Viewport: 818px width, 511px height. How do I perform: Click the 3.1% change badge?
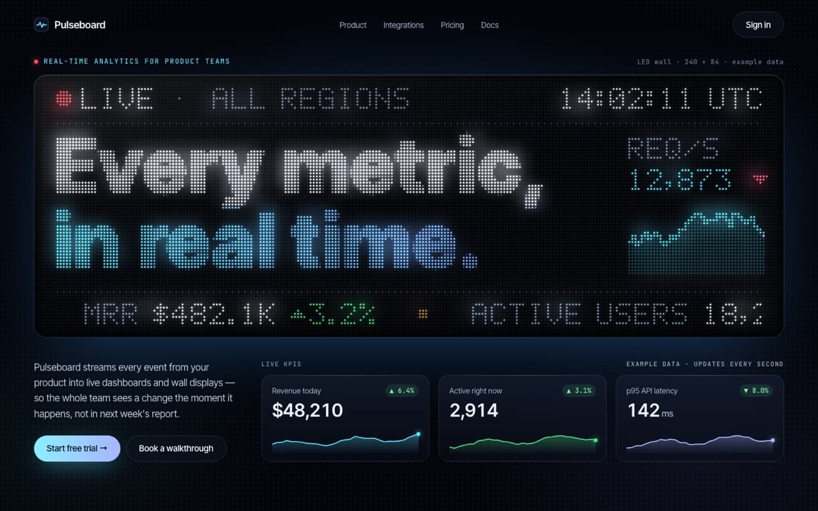[579, 390]
